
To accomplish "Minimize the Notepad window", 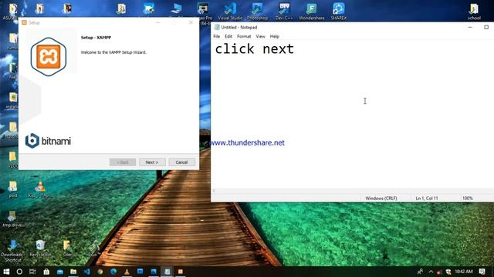I will pyautogui.click(x=470, y=28).
